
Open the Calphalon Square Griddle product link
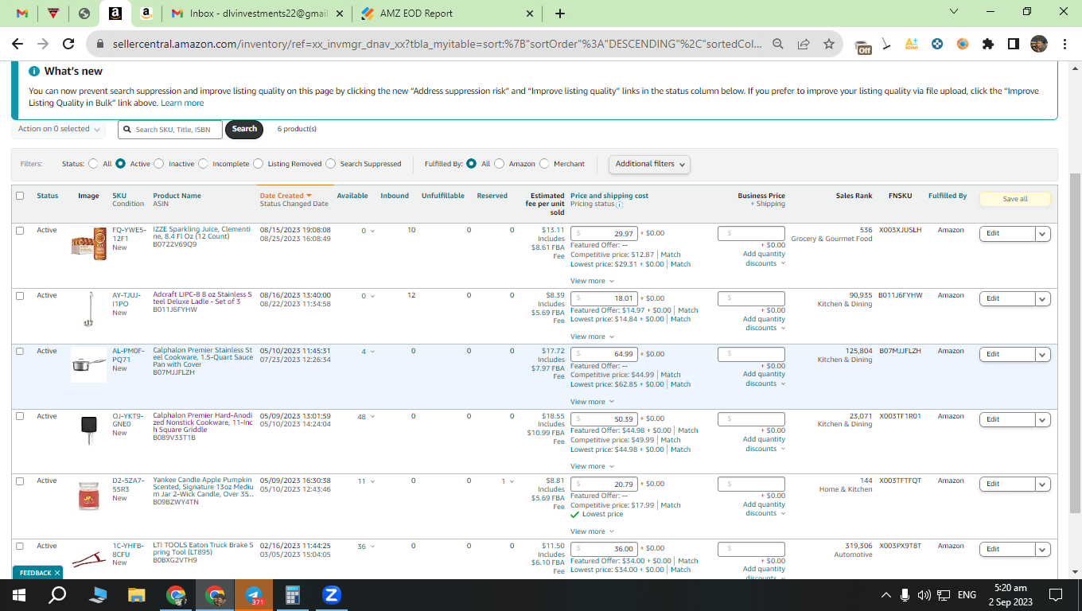203,423
